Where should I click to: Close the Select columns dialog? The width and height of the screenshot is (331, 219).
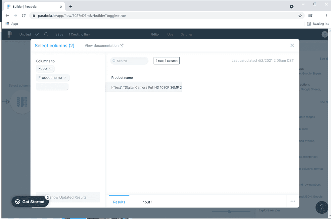coord(292,46)
